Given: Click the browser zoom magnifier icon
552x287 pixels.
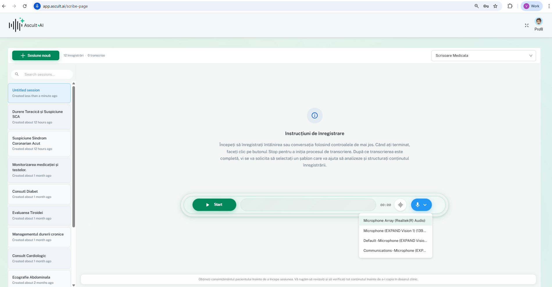Looking at the screenshot, I should [476, 6].
